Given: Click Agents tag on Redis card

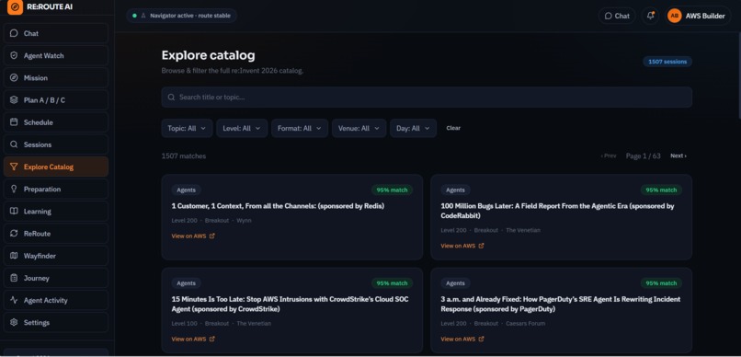Looking at the screenshot, I should [x=187, y=190].
